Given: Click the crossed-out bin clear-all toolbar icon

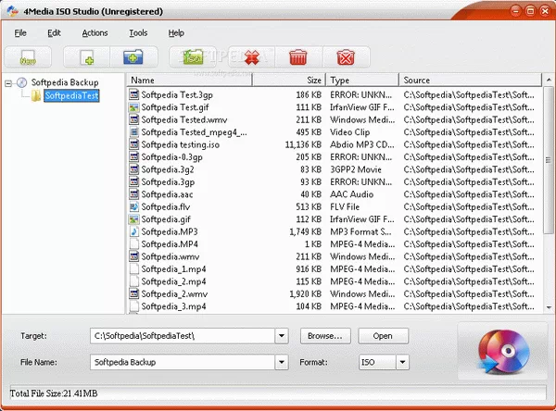Looking at the screenshot, I should pyautogui.click(x=347, y=57).
